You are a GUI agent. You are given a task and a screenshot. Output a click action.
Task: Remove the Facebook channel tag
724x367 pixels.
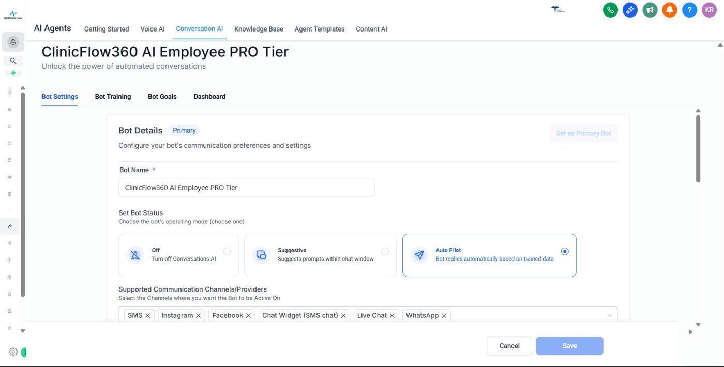248,315
